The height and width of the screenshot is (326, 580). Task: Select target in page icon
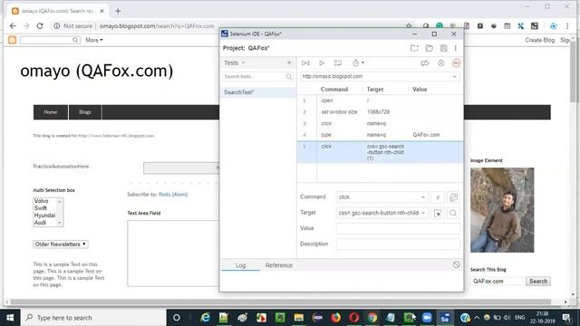[438, 214]
